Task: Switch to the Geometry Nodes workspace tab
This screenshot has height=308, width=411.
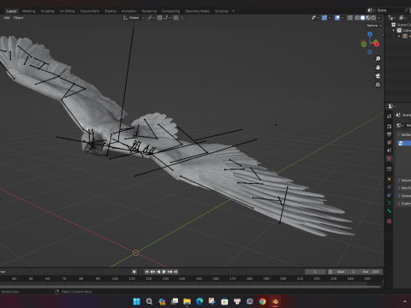Action: [197, 11]
